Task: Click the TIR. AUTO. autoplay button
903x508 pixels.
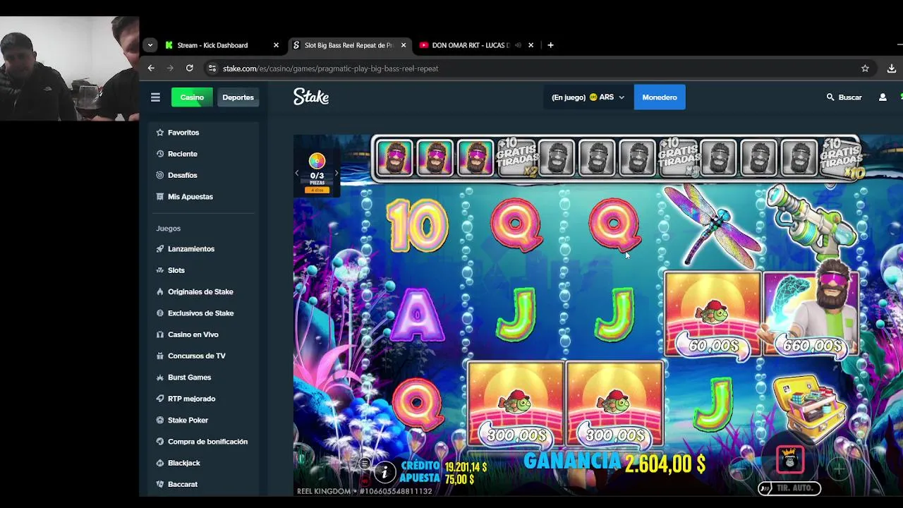Action: pos(789,488)
